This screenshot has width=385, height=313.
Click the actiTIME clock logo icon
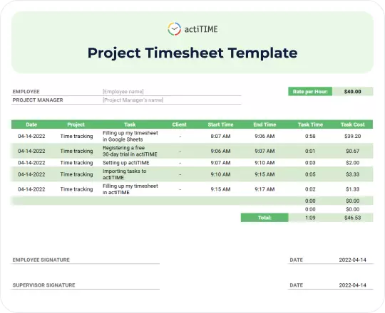175,29
